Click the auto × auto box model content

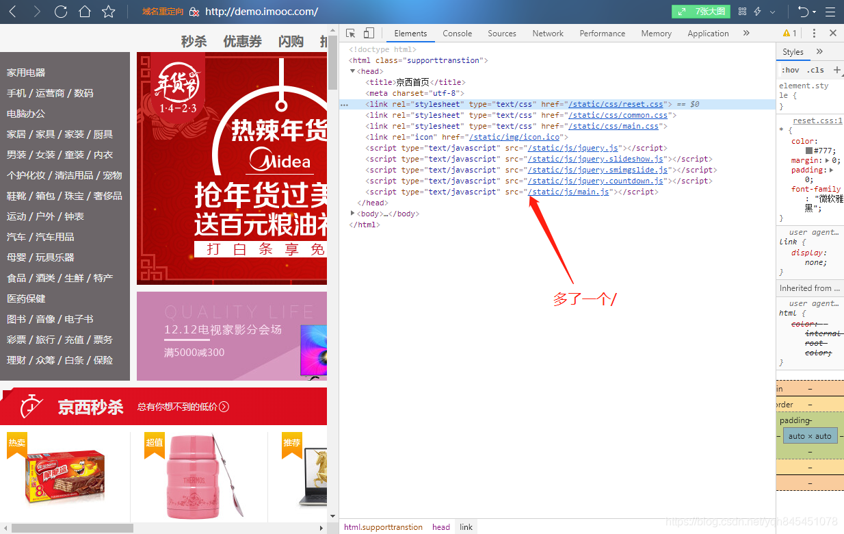point(810,436)
